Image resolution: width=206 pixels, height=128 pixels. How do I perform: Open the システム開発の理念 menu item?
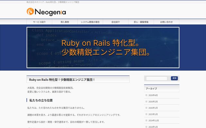(x=90, y=22)
